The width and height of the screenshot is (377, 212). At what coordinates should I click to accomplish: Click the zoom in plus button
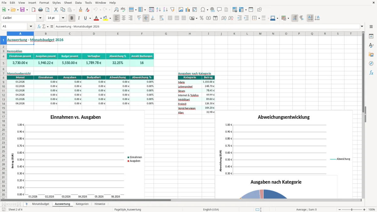364,209
